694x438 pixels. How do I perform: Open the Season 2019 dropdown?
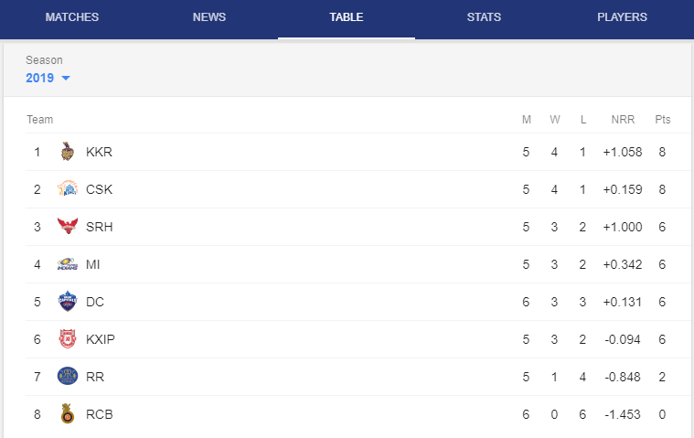click(x=48, y=78)
